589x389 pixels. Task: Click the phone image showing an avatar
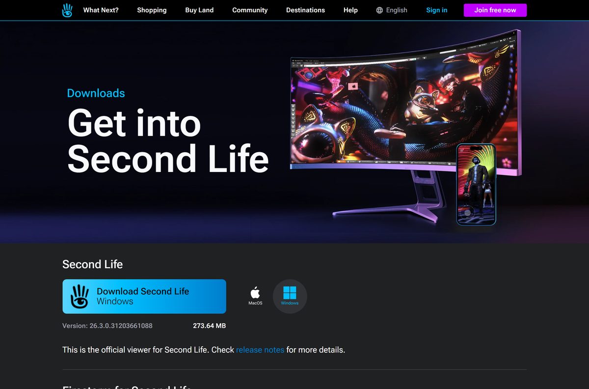tap(476, 184)
